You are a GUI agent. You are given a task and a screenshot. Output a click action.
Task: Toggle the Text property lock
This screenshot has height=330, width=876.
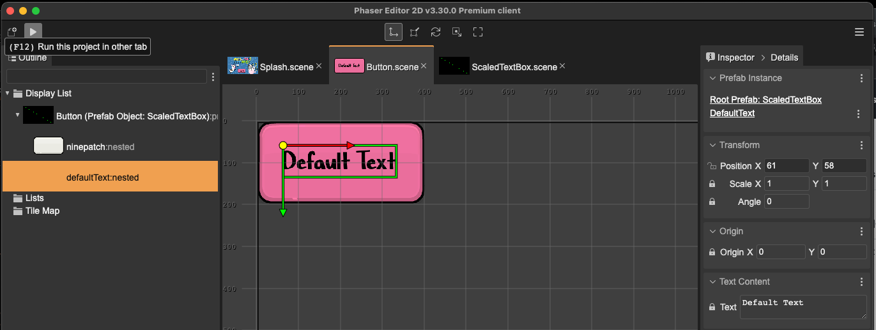712,307
